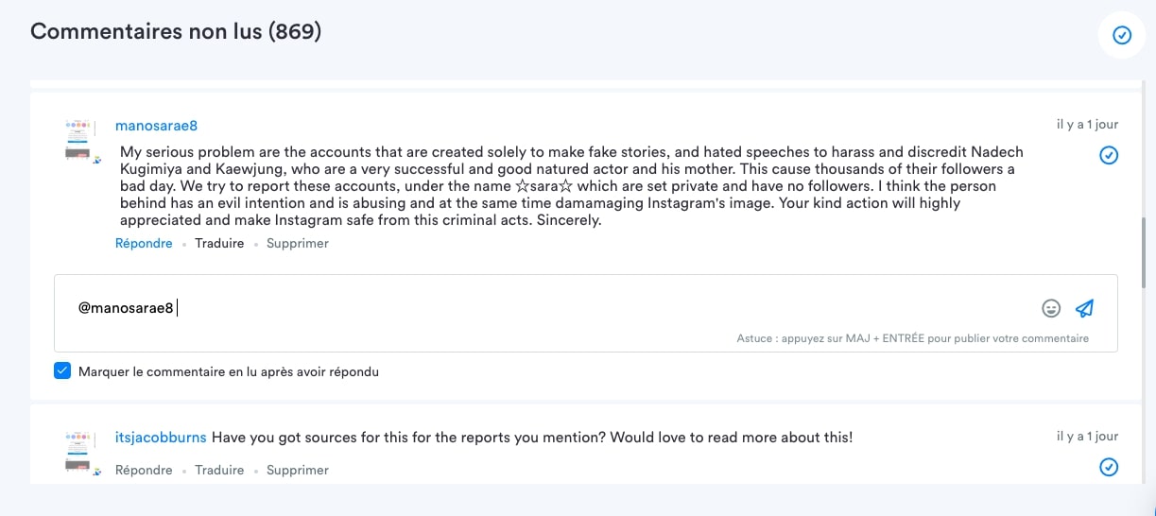This screenshot has width=1156, height=516.
Task: Open itsjacobburns username link
Action: 161,438
